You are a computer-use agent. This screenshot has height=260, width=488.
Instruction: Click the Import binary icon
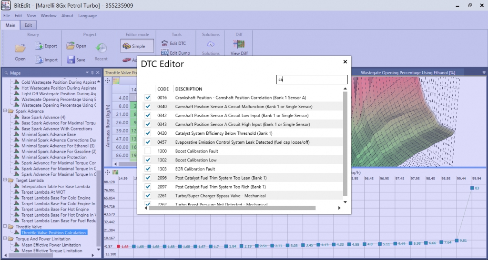39,60
